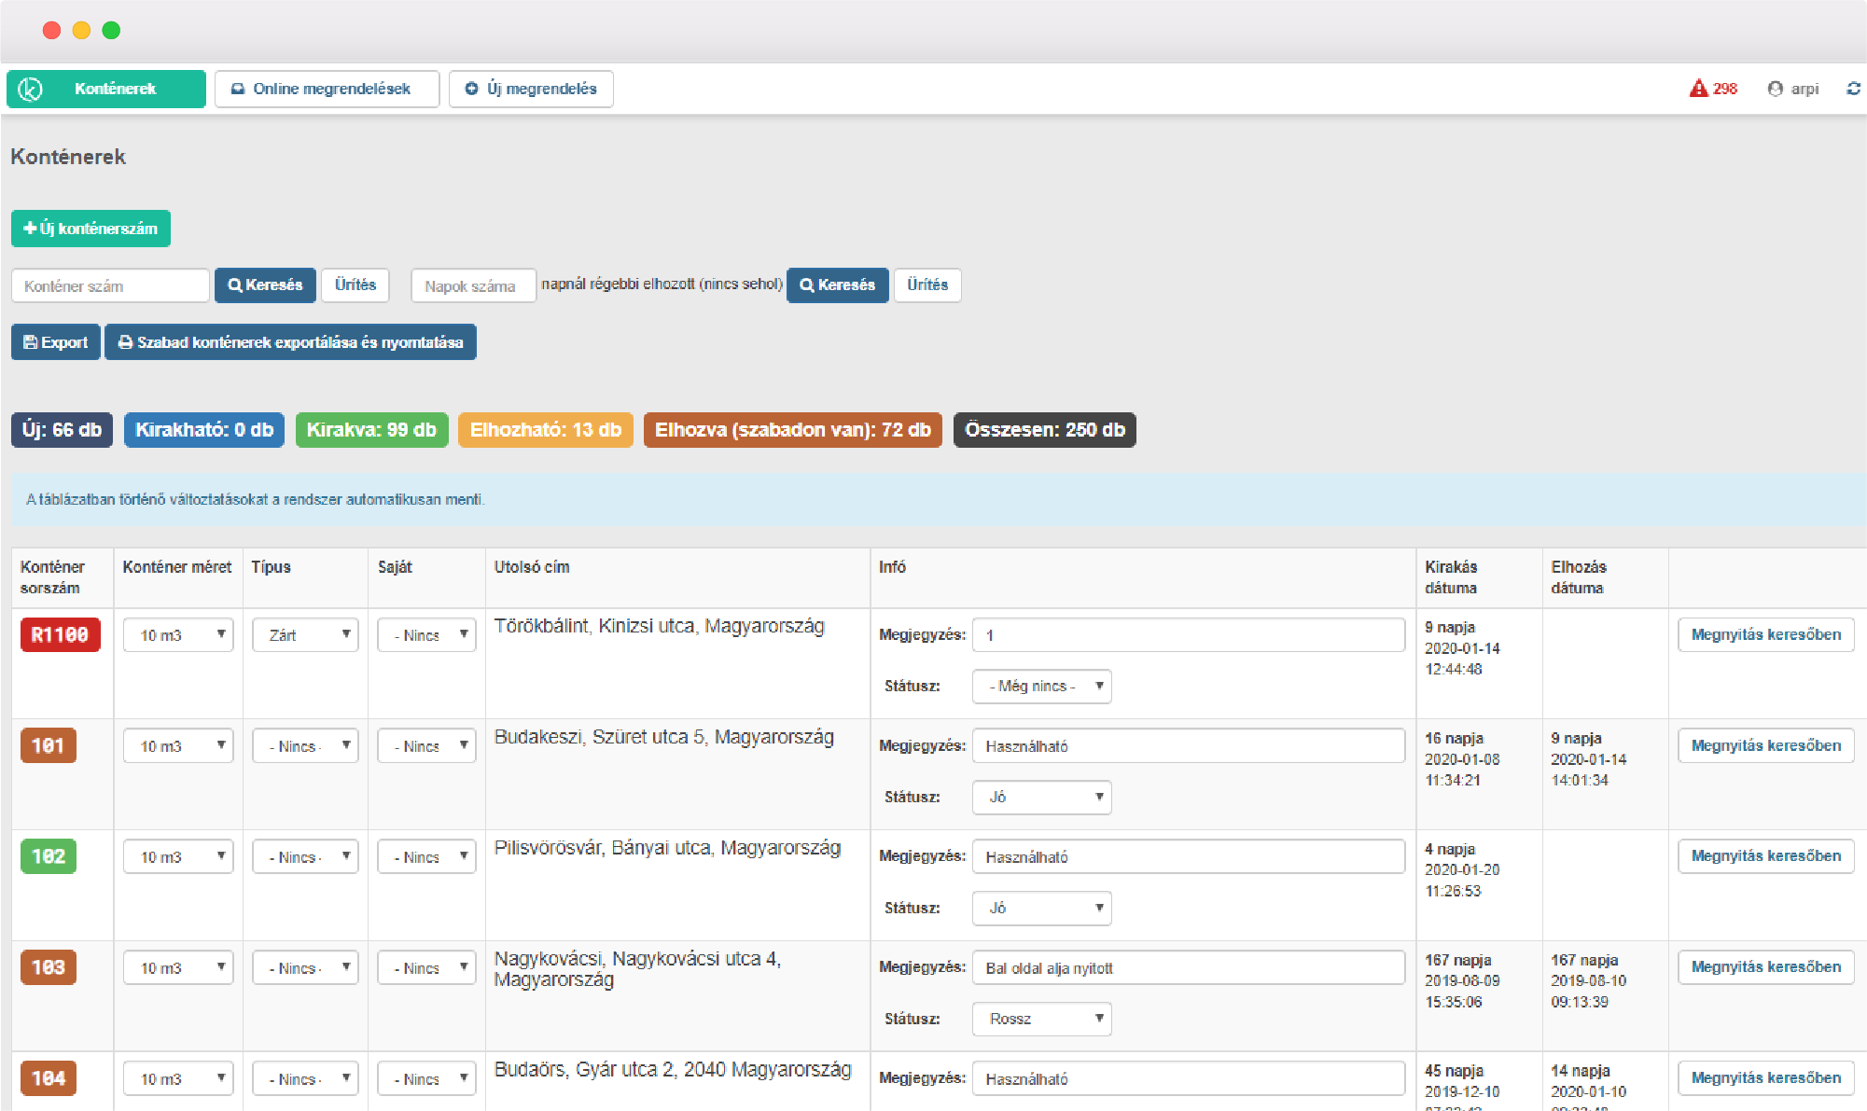Image resolution: width=1867 pixels, height=1111 pixels.
Task: Open the Online megrendelések tab
Action: coord(327,90)
